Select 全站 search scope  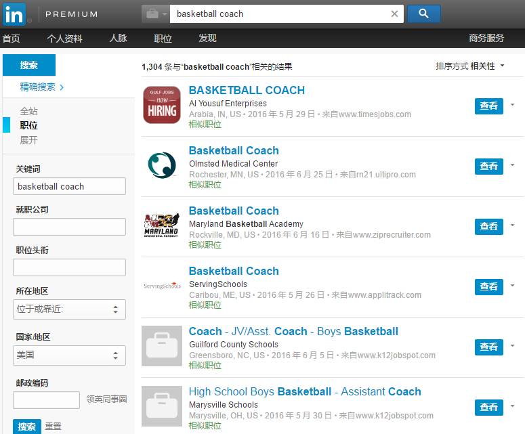29,111
